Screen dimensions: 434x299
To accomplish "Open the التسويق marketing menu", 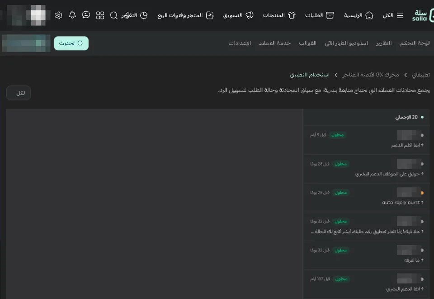I will pos(238,15).
